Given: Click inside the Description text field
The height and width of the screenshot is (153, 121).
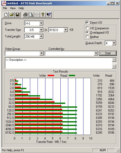Looking at the screenshot, I should click(x=59, y=63).
